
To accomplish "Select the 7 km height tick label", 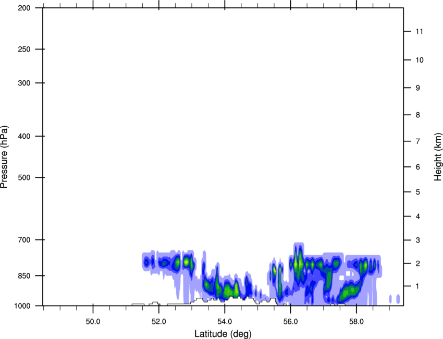I will coord(416,141).
